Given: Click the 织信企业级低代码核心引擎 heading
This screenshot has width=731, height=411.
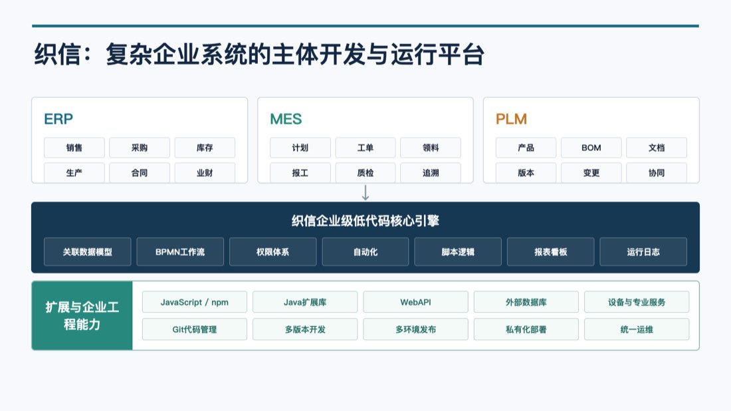Looking at the screenshot, I should 365,221.
